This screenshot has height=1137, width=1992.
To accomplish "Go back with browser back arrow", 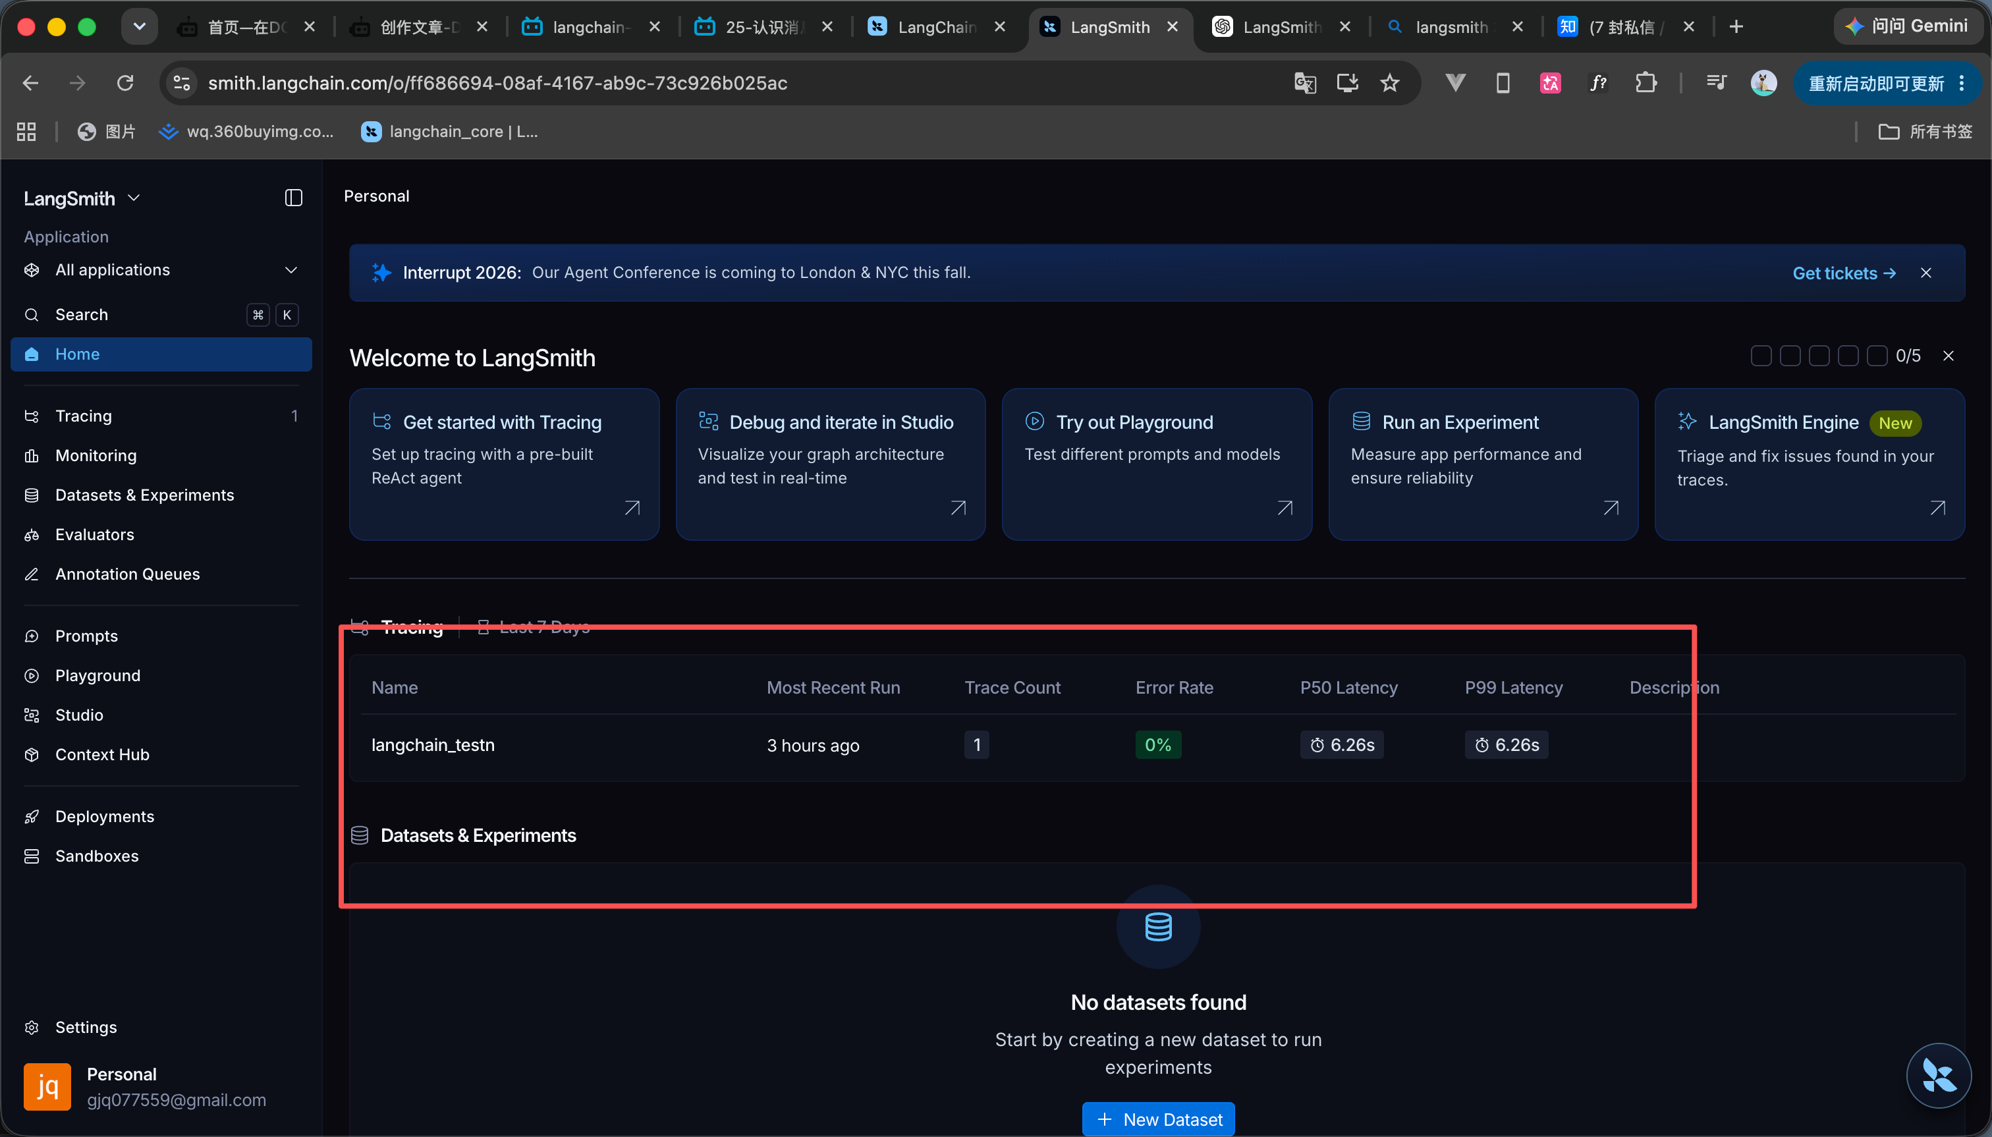I will (x=30, y=83).
